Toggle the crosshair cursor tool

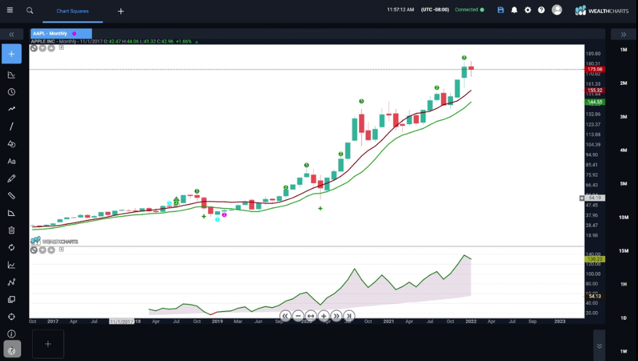pyautogui.click(x=11, y=316)
